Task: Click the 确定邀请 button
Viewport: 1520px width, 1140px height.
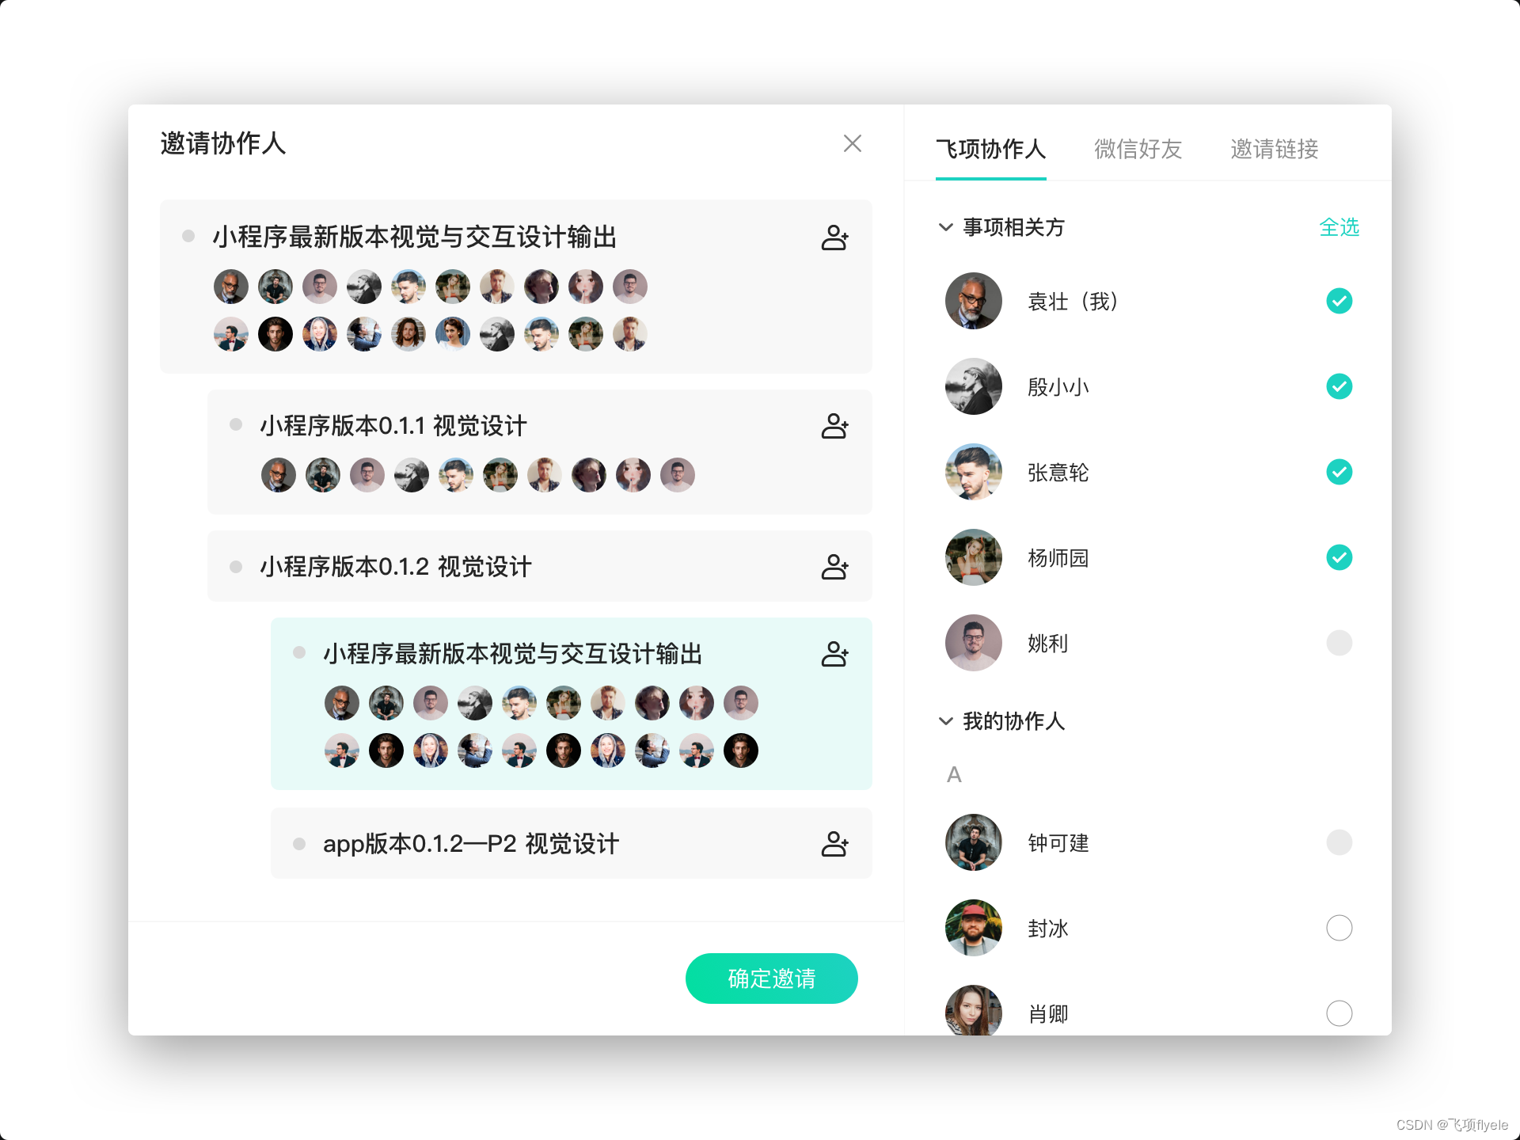Action: [x=771, y=978]
